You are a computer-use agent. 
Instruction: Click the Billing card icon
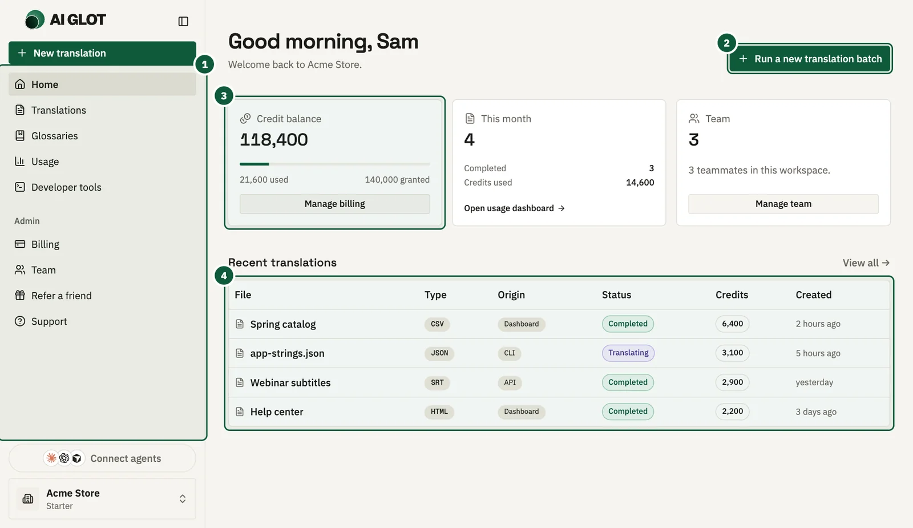(x=20, y=244)
